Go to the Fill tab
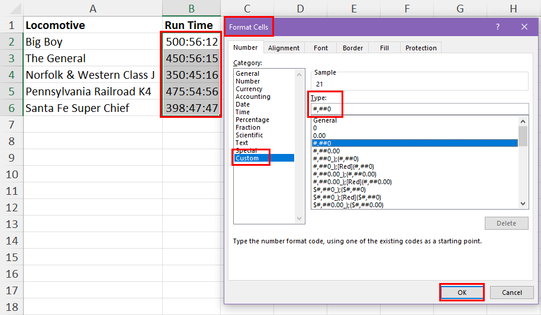 click(x=384, y=48)
